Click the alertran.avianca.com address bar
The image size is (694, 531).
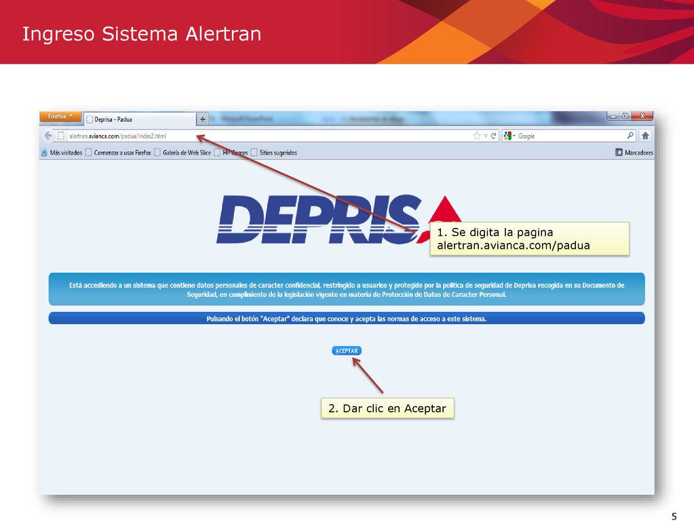265,136
